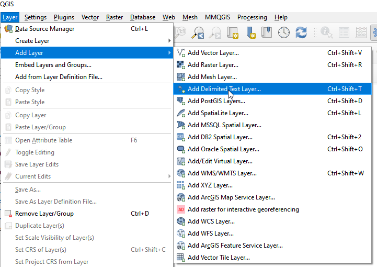The image size is (377, 267).
Task: Select Add MSSQL Spatial Layer entry
Action: click(x=272, y=125)
